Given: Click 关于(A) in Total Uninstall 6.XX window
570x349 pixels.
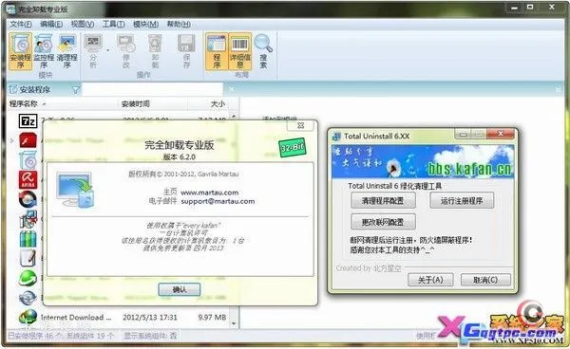Looking at the screenshot, I should click(x=430, y=280).
